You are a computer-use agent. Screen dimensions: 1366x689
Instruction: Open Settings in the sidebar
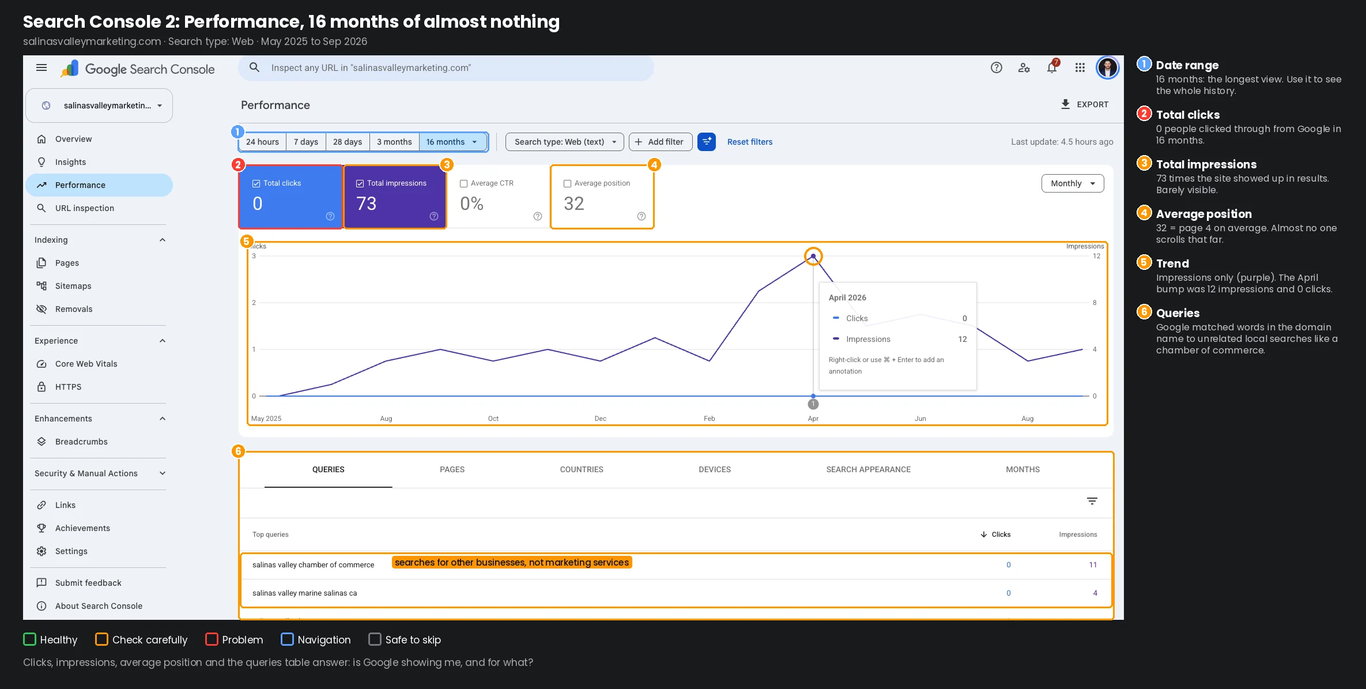point(99,551)
